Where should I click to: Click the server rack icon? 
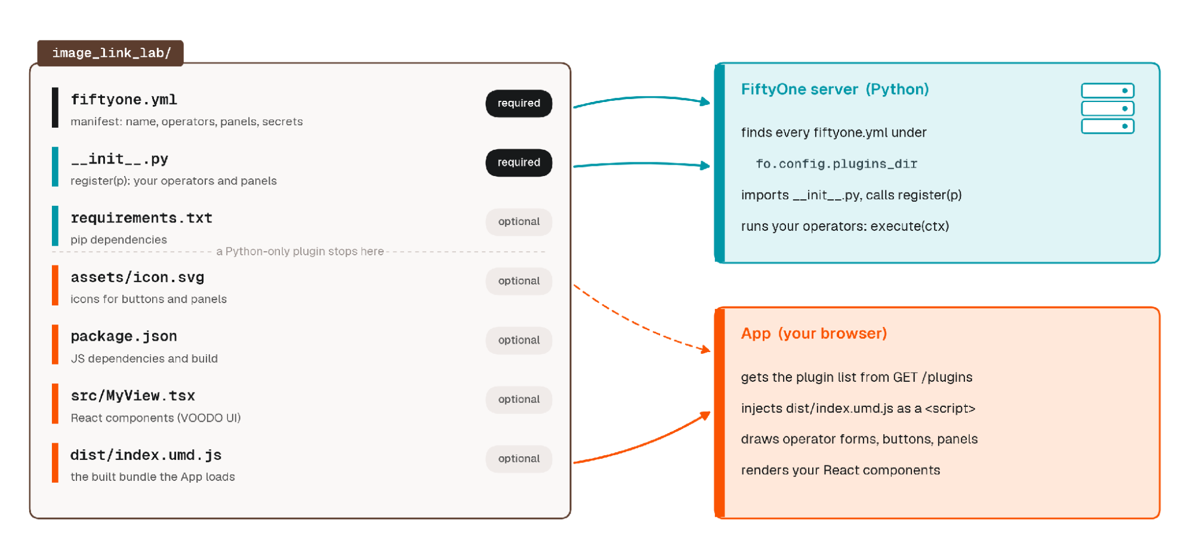pyautogui.click(x=1107, y=108)
